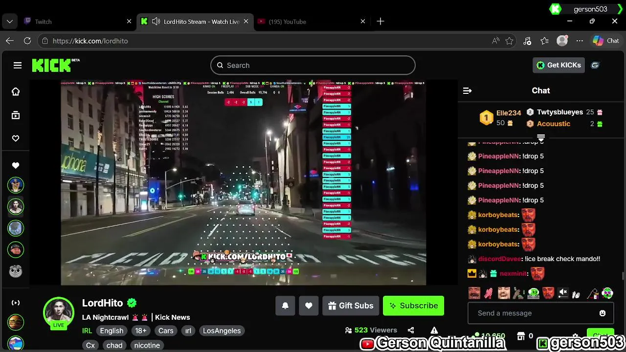Viewport: 626px width, 352px height.
Task: Share the stream with share icon
Action: coord(411,330)
